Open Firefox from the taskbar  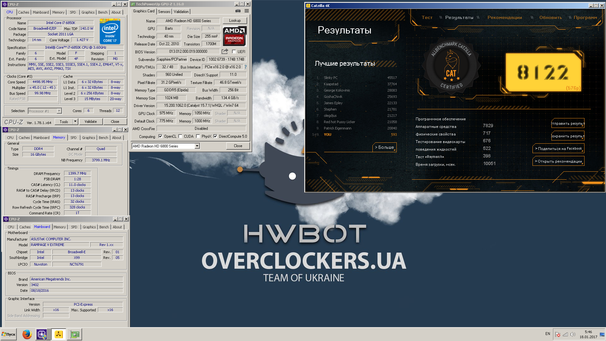pos(27,334)
